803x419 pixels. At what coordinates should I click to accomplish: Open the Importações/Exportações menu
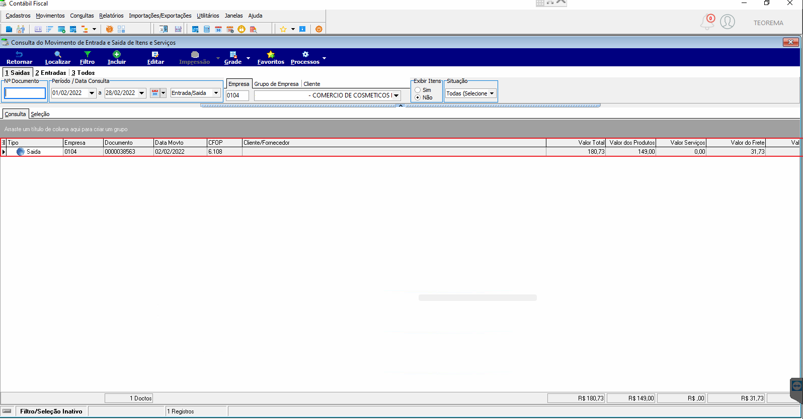[160, 16]
